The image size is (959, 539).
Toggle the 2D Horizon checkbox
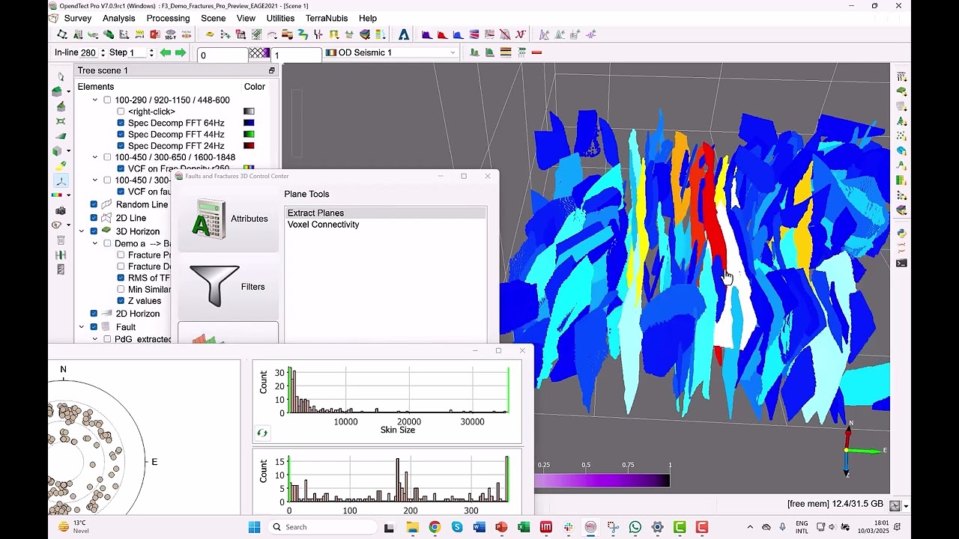[94, 314]
